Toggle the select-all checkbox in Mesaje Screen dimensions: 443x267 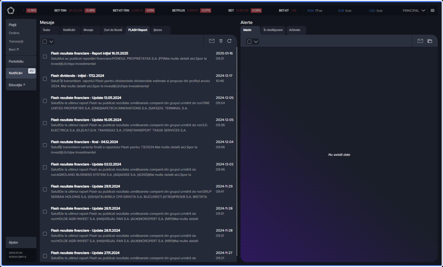click(45, 42)
